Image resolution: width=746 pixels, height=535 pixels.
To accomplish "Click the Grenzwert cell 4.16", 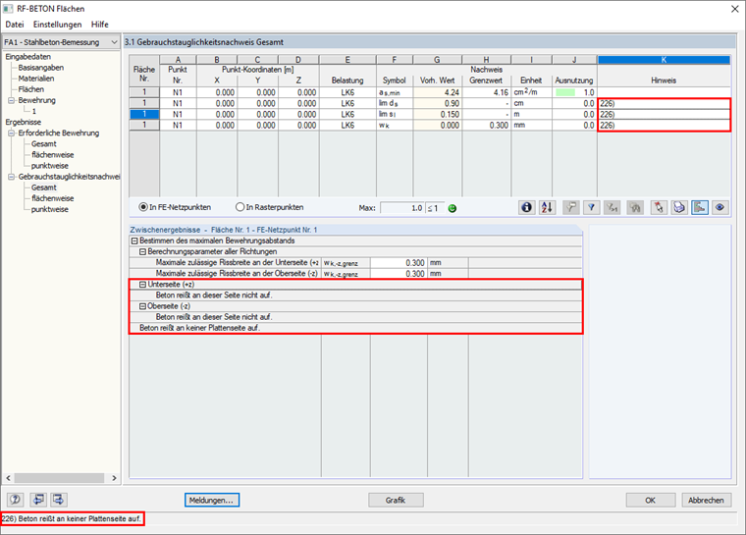I will (x=486, y=92).
